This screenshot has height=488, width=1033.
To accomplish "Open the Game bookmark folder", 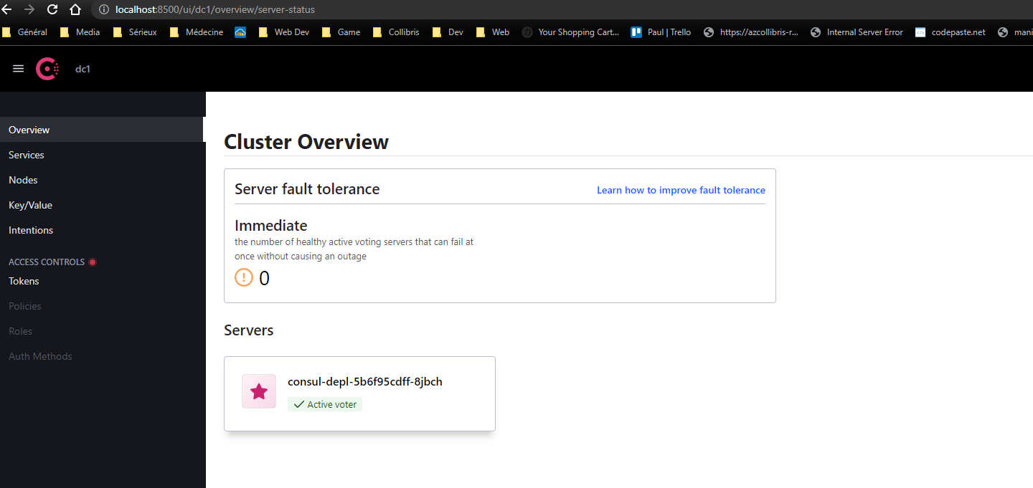I will pyautogui.click(x=341, y=32).
